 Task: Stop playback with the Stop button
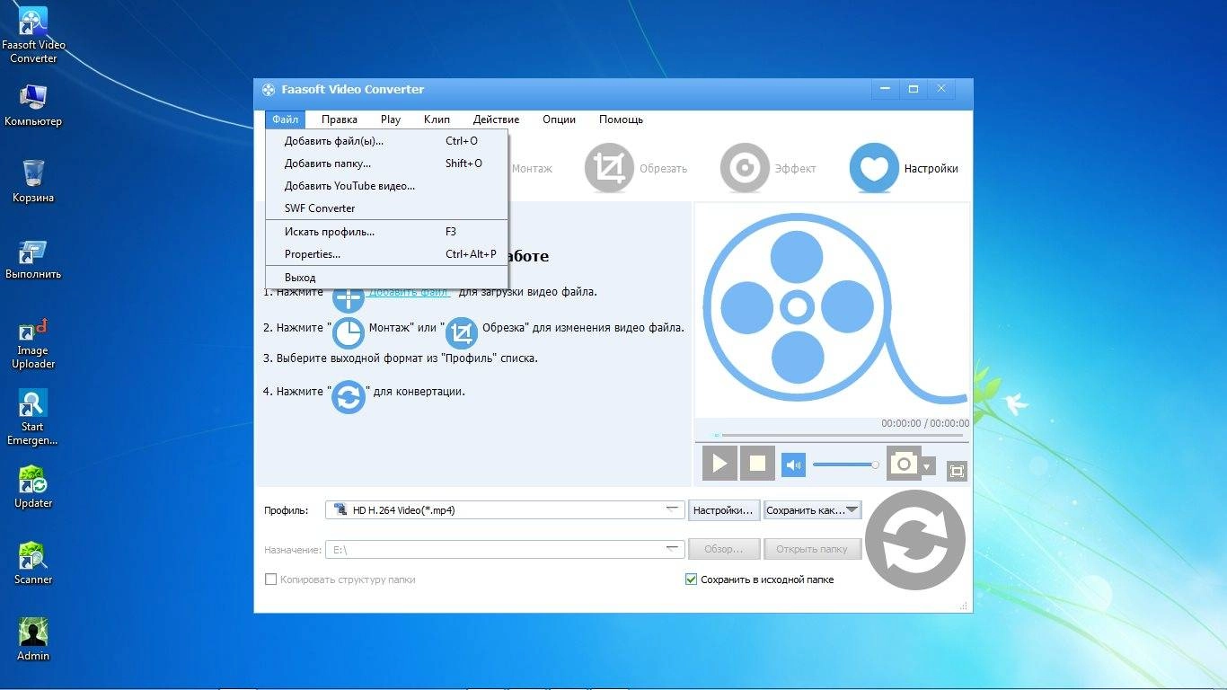tap(757, 464)
